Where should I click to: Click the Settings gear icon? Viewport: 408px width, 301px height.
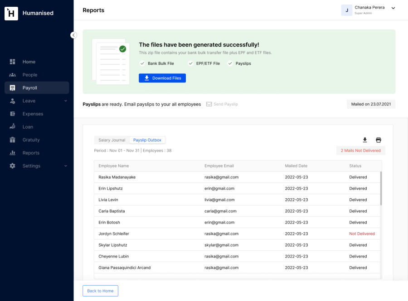pos(13,166)
